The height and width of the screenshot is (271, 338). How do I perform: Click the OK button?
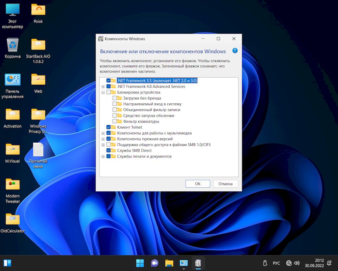point(198,184)
